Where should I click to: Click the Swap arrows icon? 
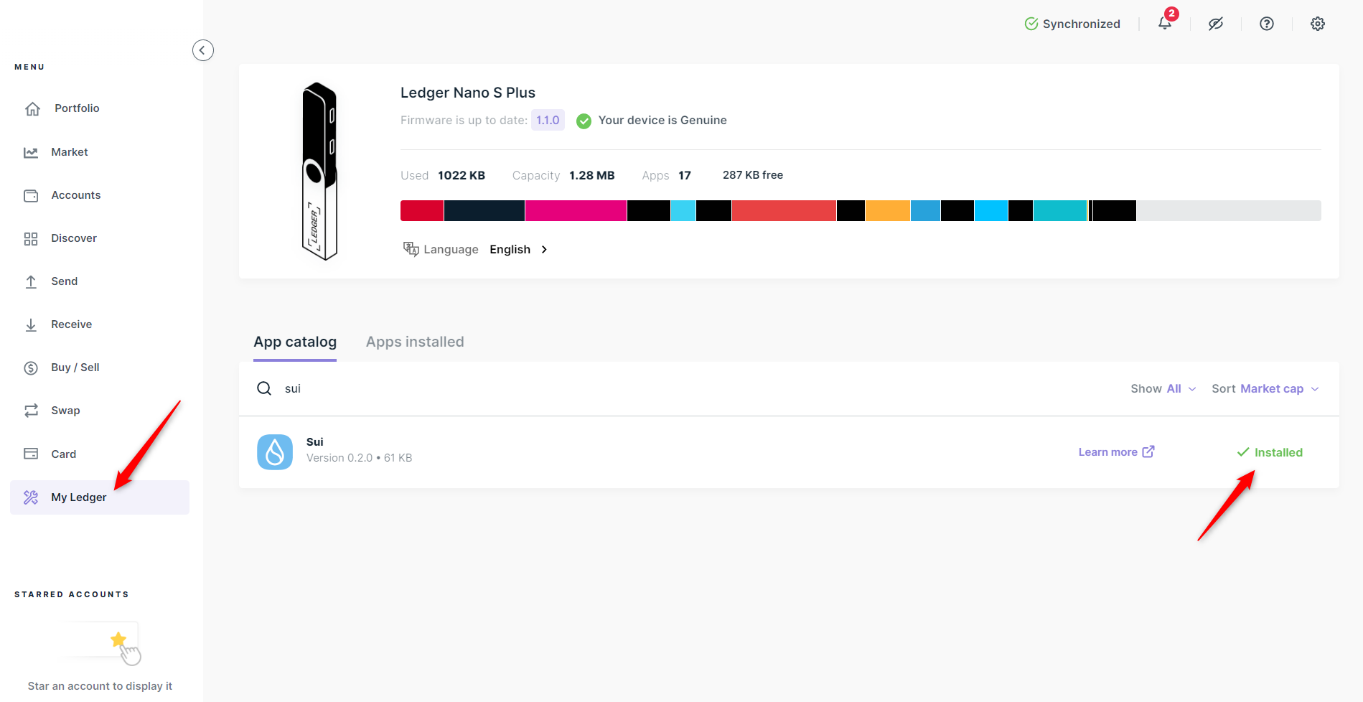(31, 411)
